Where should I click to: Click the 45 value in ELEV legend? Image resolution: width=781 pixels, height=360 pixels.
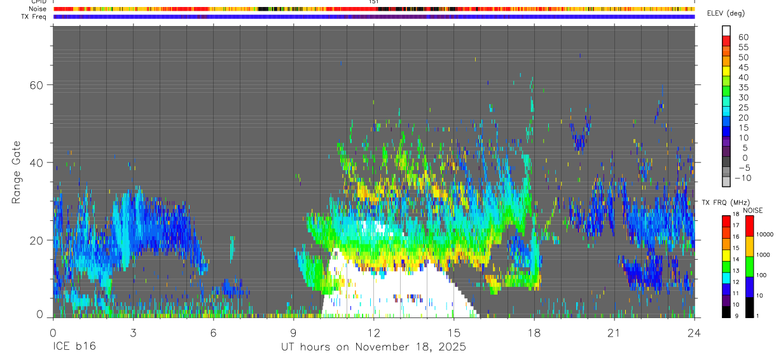(743, 67)
